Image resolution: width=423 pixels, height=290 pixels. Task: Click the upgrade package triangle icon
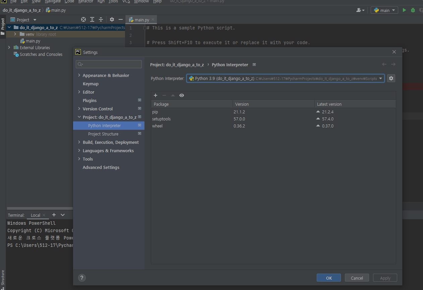pyautogui.click(x=173, y=95)
